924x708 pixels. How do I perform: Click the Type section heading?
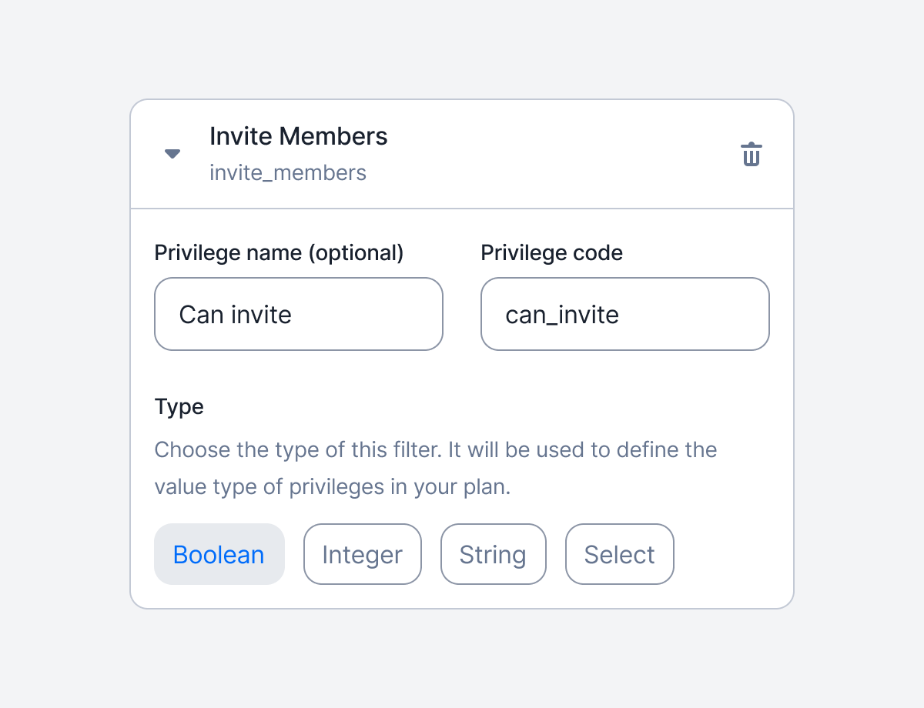[x=179, y=406]
